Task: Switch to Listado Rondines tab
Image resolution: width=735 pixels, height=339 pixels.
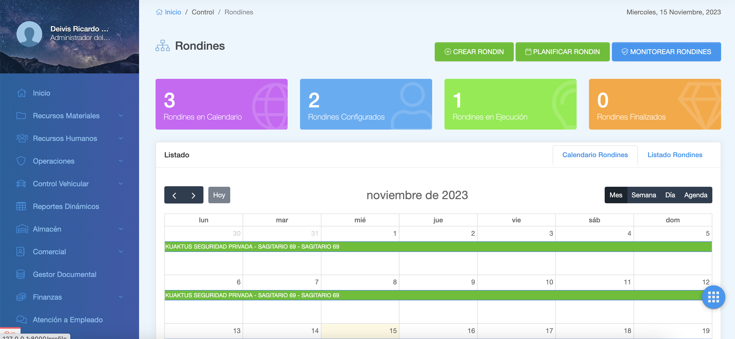Action: pos(674,155)
